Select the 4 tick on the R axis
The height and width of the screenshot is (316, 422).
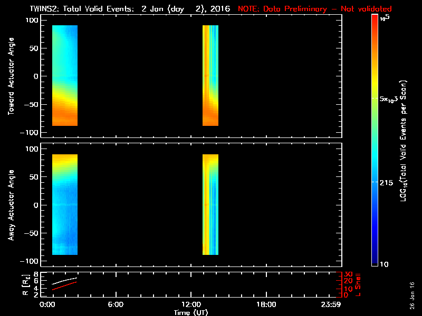(x=35, y=289)
